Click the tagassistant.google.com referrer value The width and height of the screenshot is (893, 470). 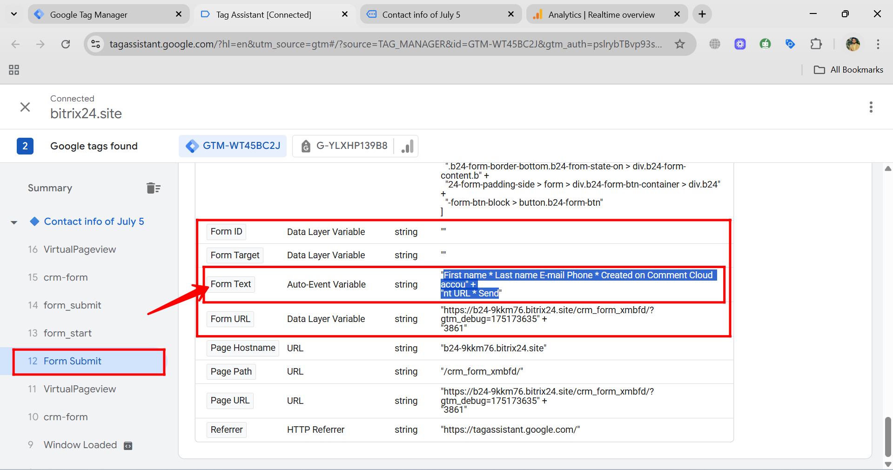510,430
